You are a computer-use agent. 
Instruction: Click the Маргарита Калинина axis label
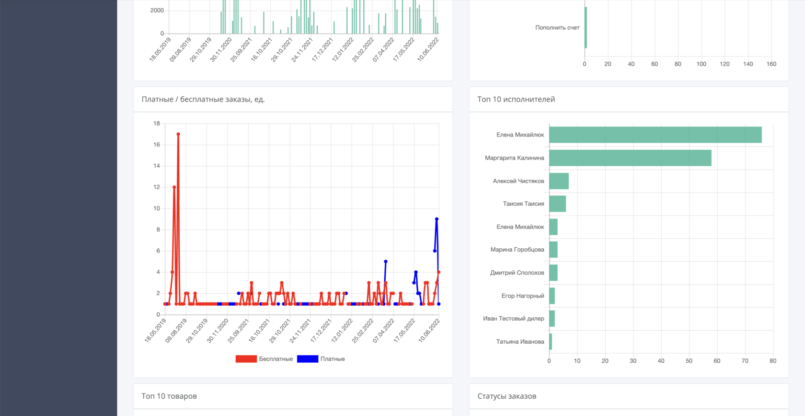(x=515, y=158)
